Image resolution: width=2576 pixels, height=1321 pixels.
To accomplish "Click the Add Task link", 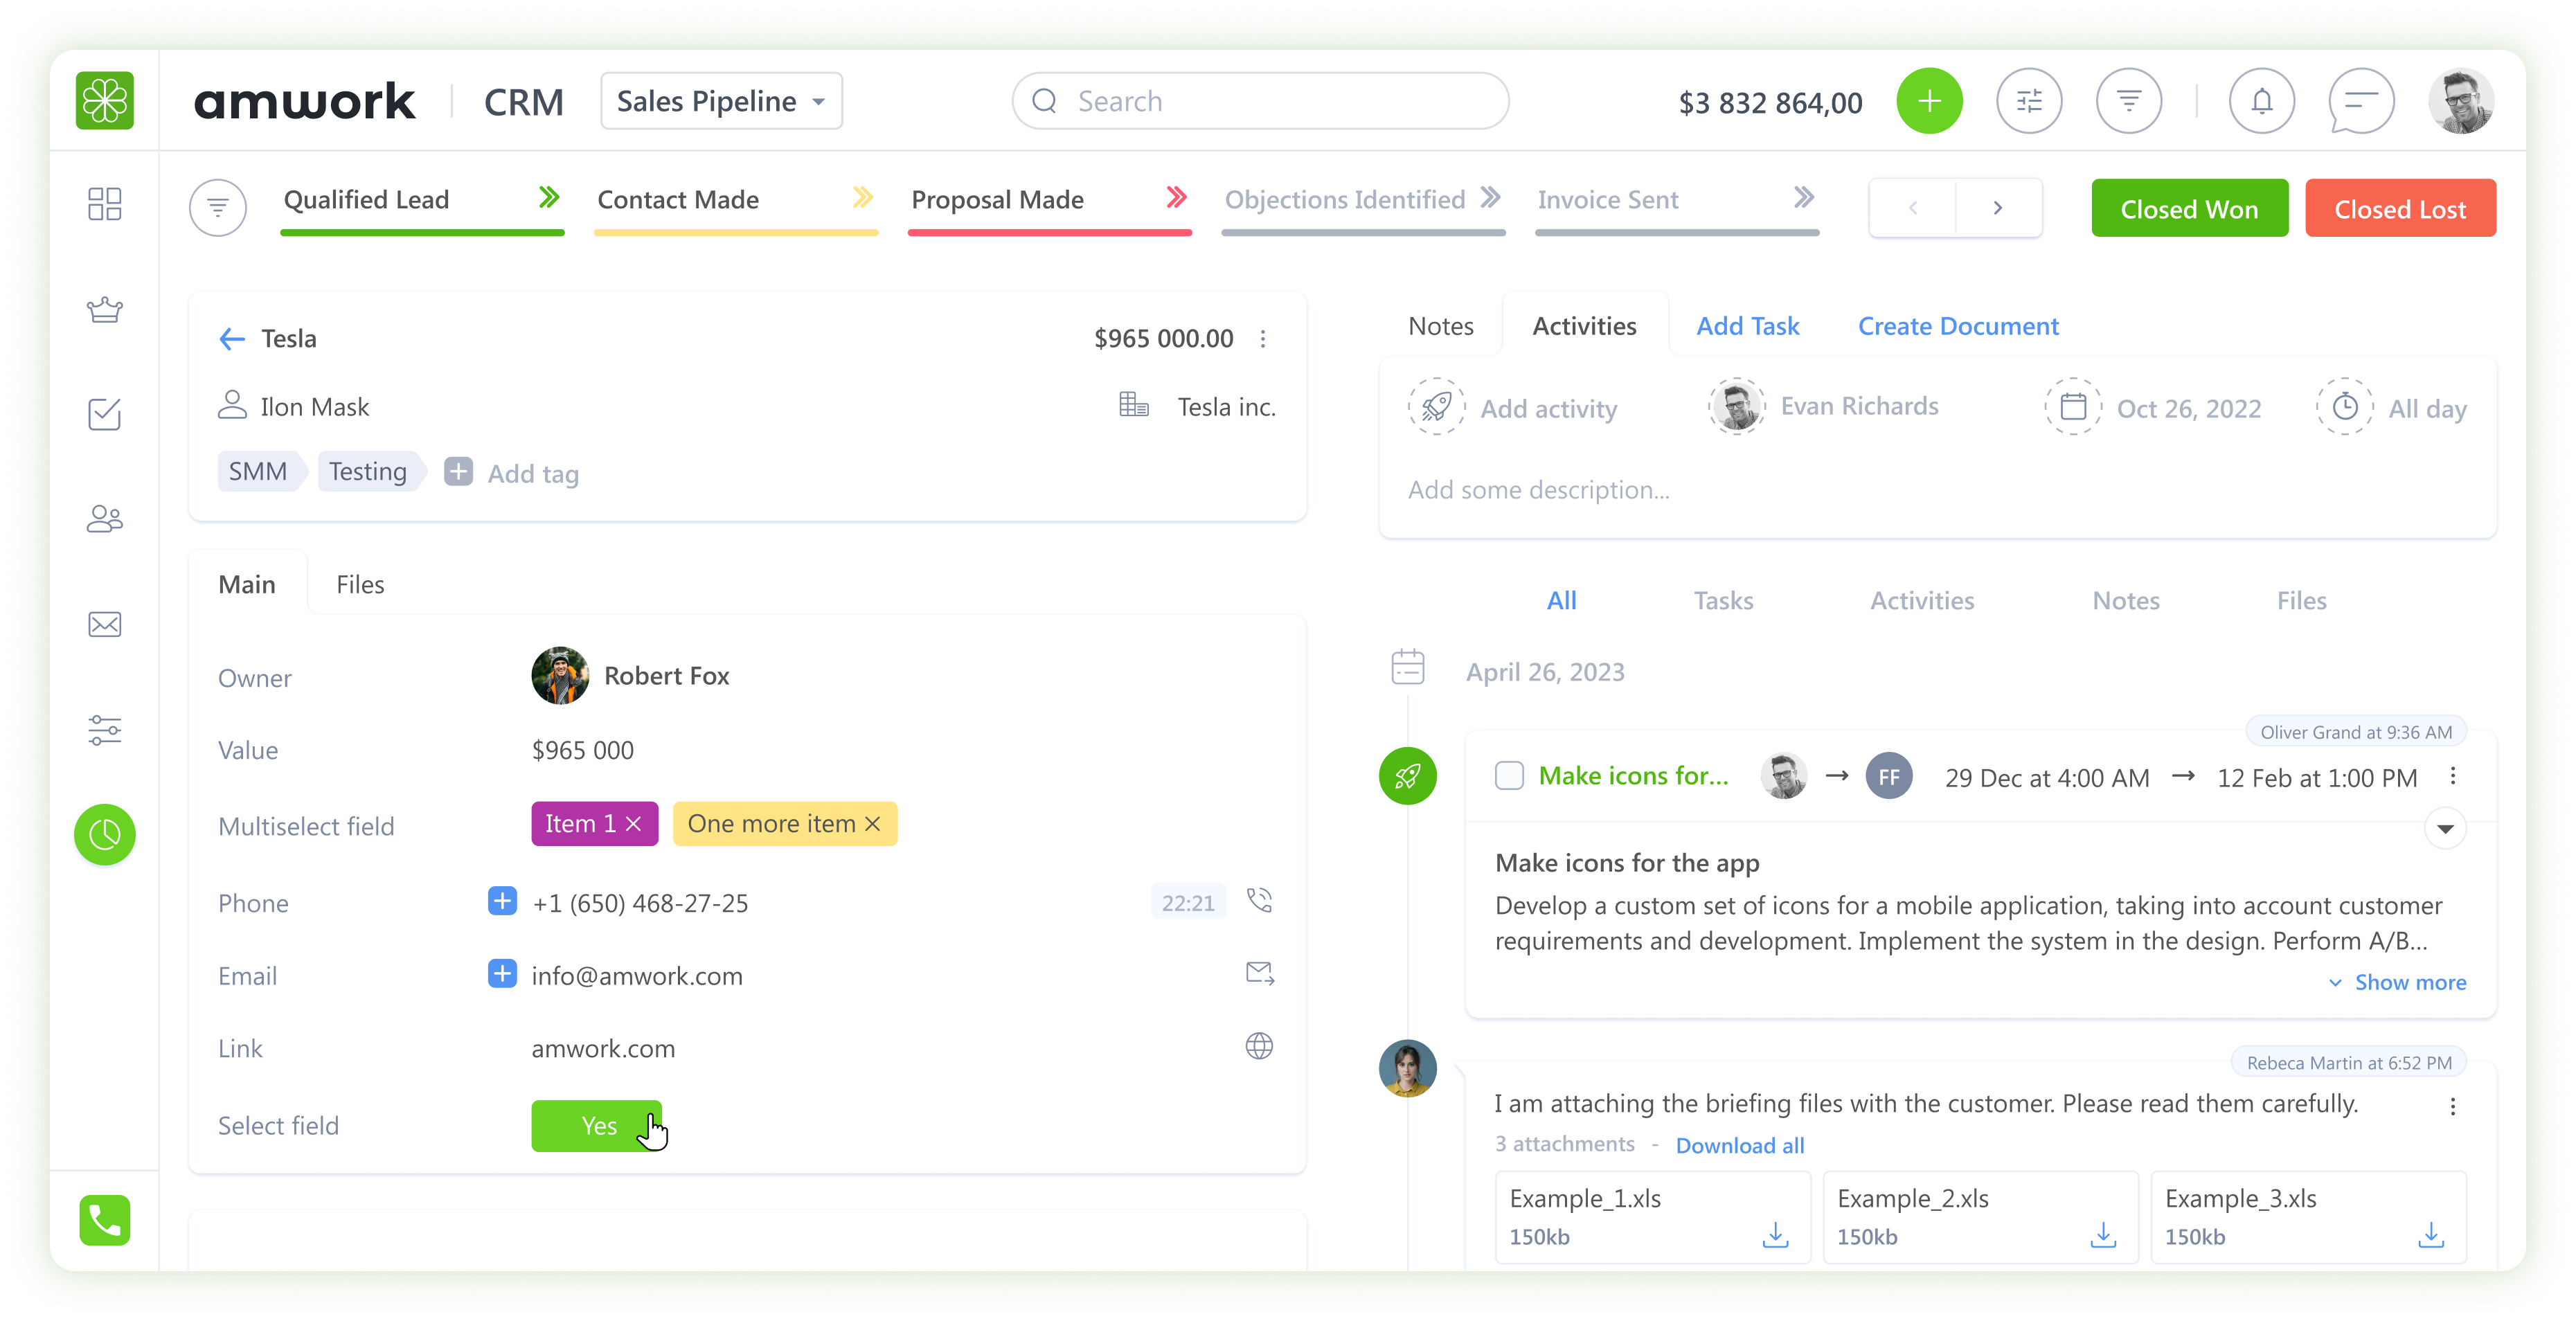I will [x=1747, y=327].
